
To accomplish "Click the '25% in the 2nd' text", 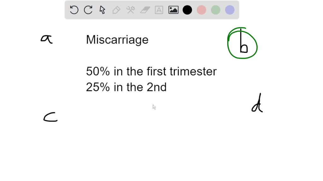I will (x=126, y=87).
